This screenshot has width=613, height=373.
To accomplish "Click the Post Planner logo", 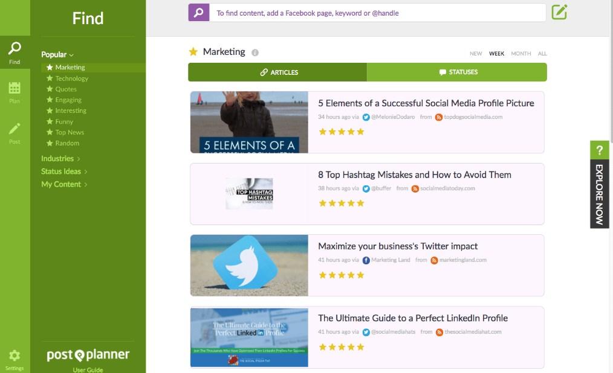I will tap(88, 354).
